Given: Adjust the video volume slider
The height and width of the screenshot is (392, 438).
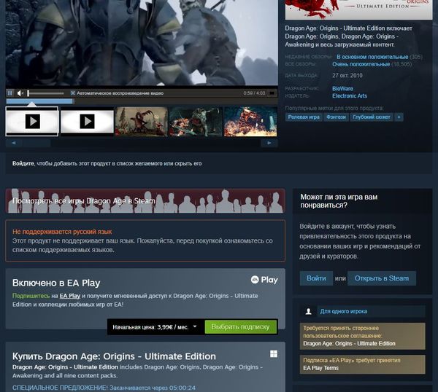Looking at the screenshot, I should [45, 93].
